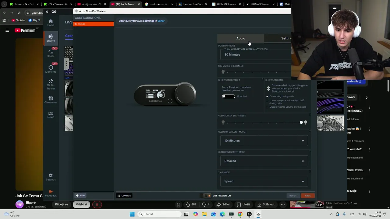Select the Default configuration entry
Image resolution: width=390 pixels, height=219 pixels.
click(94, 24)
